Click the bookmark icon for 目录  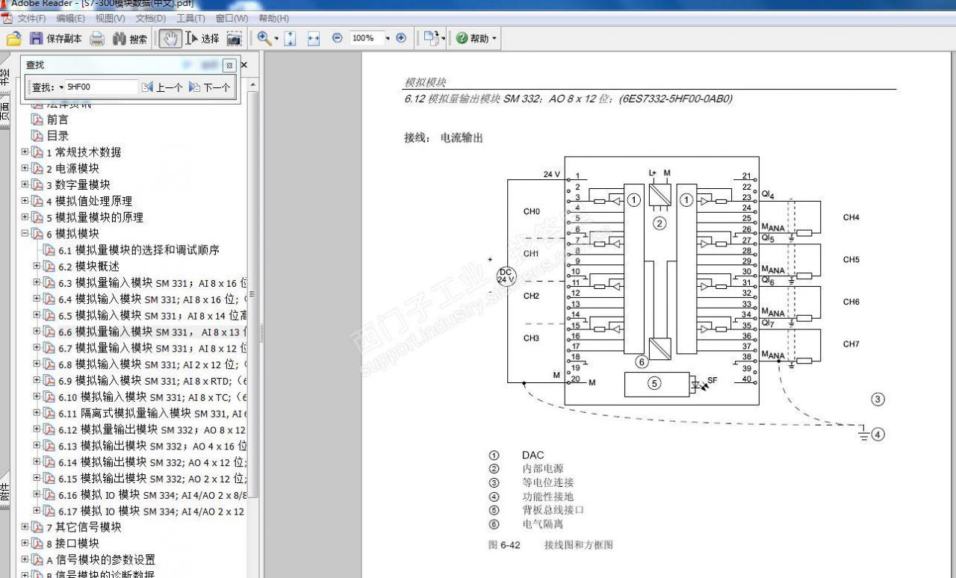pyautogui.click(x=37, y=136)
